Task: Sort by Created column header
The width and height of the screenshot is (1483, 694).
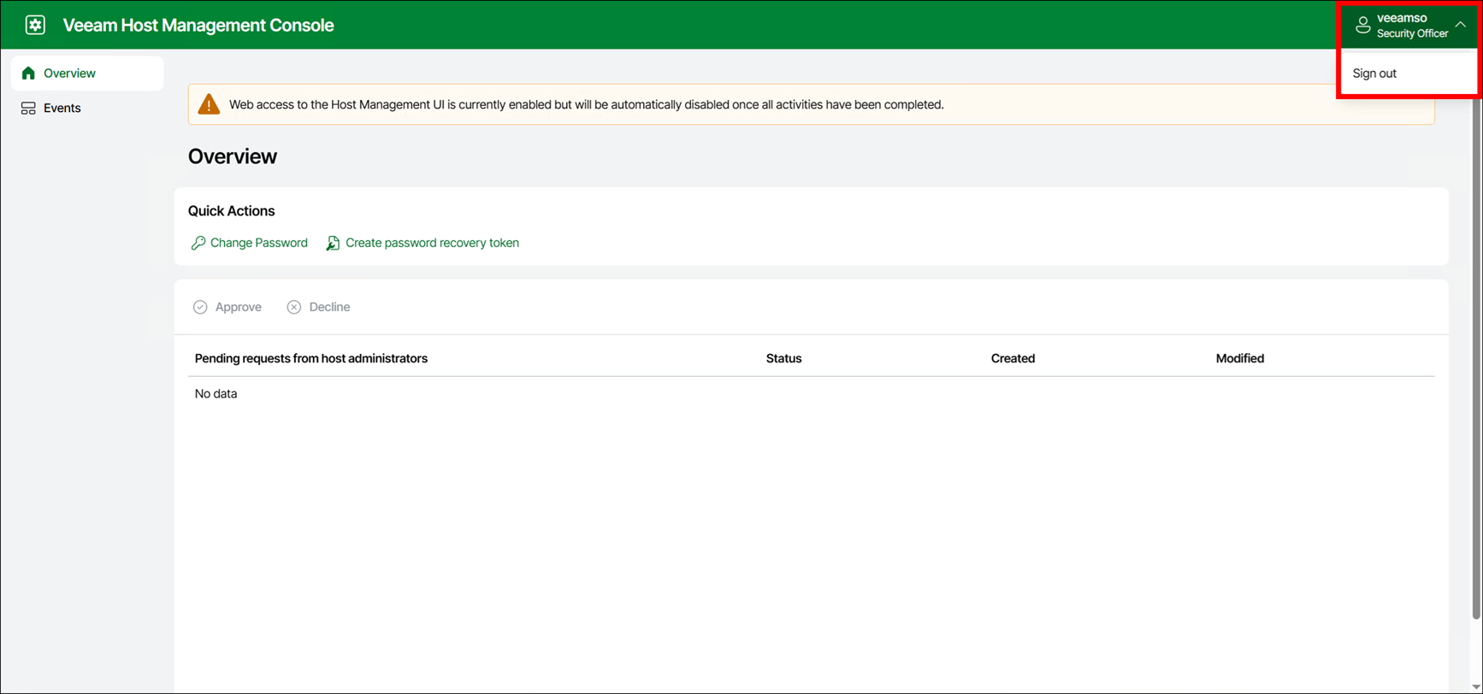Action: click(1013, 359)
